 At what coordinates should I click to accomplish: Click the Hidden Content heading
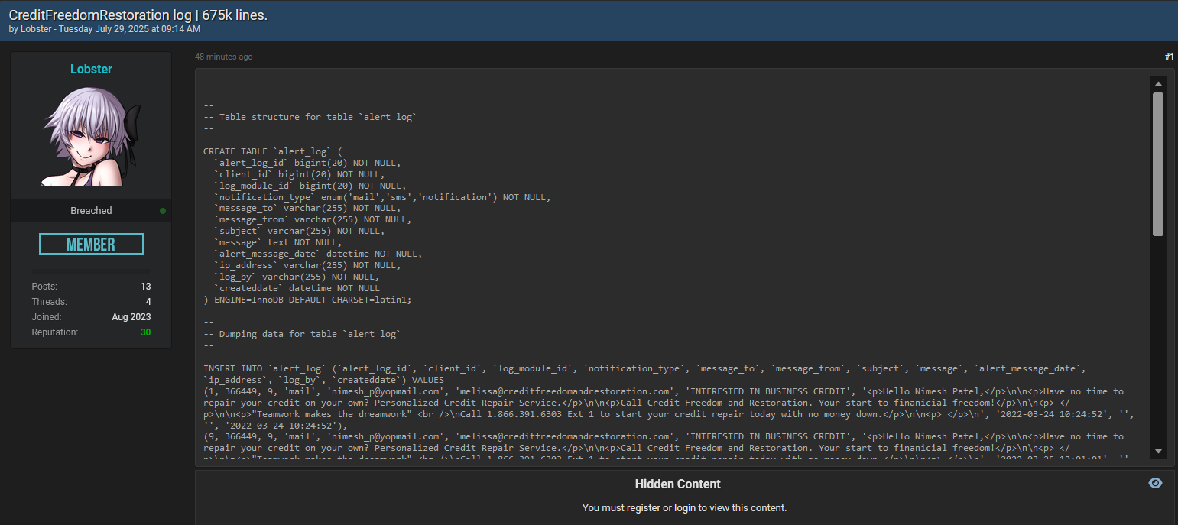click(677, 484)
